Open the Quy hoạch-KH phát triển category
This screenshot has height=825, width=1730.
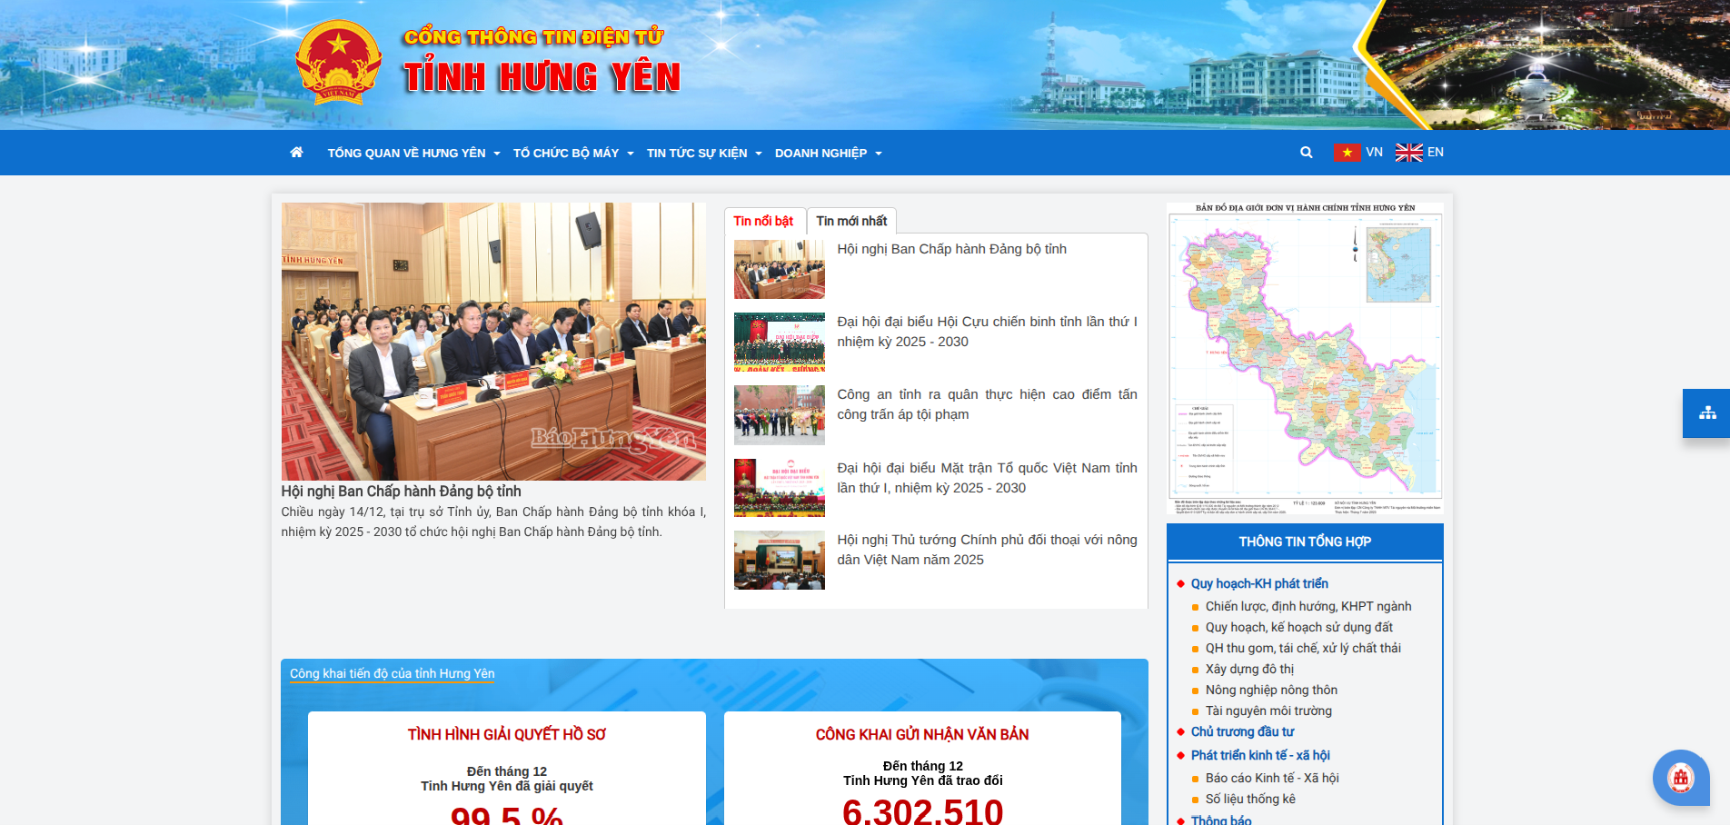click(x=1259, y=583)
